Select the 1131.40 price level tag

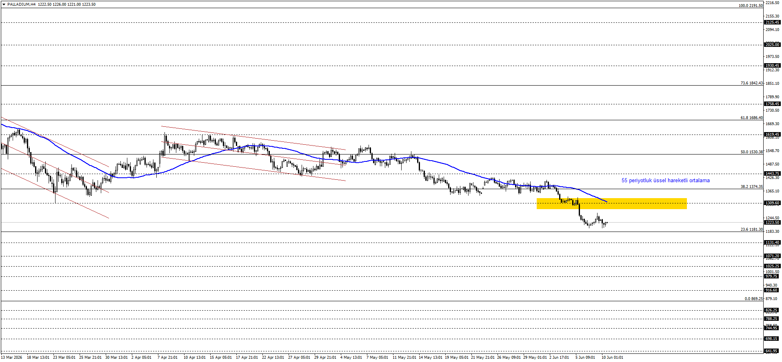pyautogui.click(x=772, y=243)
